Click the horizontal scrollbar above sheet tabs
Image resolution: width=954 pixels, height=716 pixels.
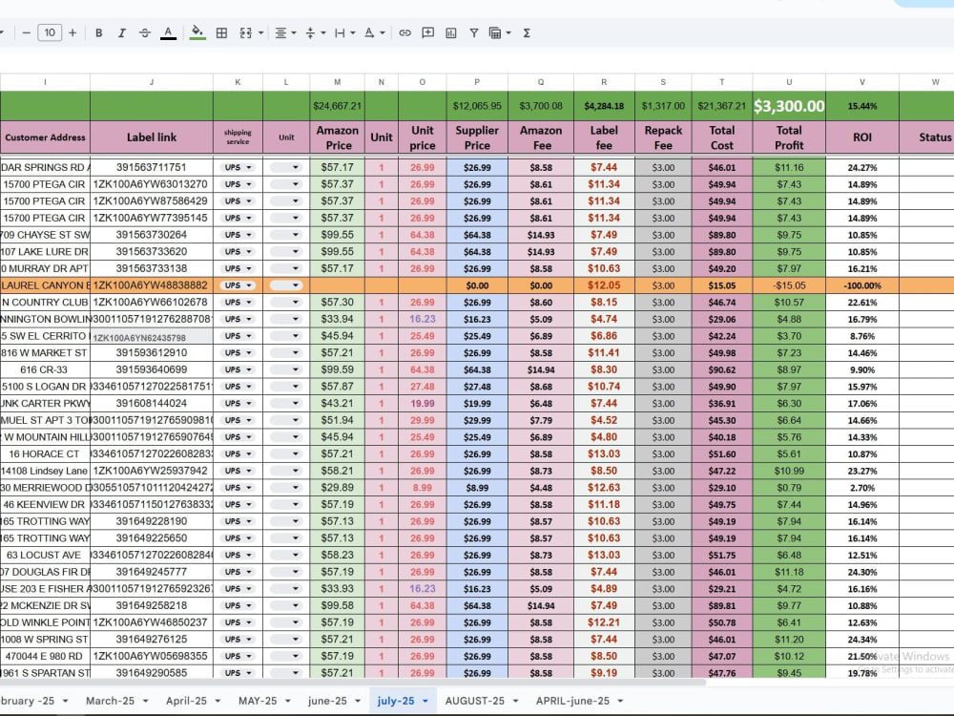(x=353, y=682)
